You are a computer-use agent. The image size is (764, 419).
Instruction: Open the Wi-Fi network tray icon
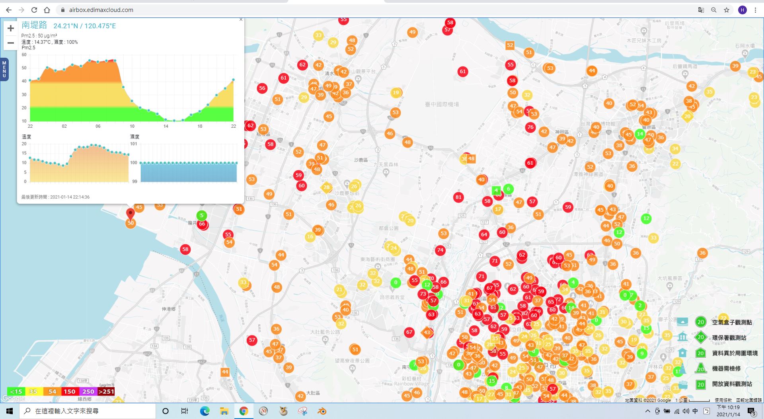pyautogui.click(x=677, y=411)
